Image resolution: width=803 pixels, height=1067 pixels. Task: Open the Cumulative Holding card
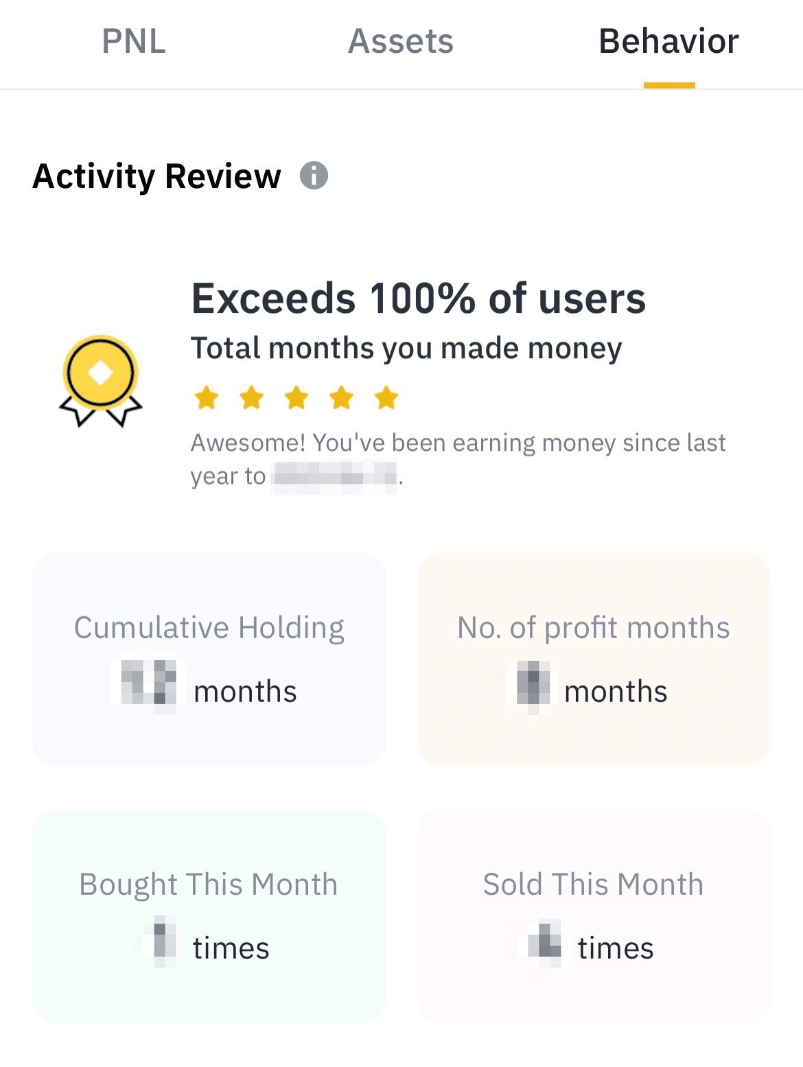[209, 659]
